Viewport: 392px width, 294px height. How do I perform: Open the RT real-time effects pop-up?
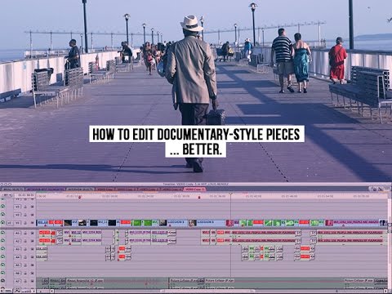click(7, 195)
